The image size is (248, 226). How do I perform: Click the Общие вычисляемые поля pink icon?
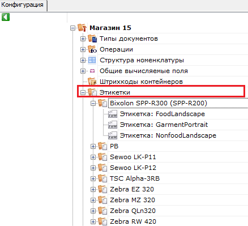pos(92,71)
